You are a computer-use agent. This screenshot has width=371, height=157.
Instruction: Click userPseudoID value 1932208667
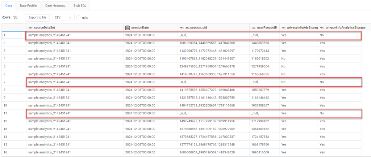264,105
